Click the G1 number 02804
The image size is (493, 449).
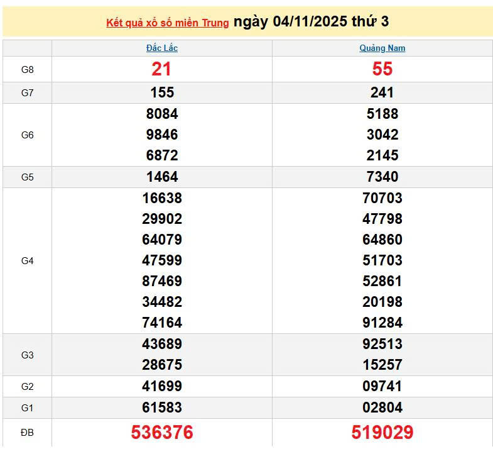[x=382, y=407]
